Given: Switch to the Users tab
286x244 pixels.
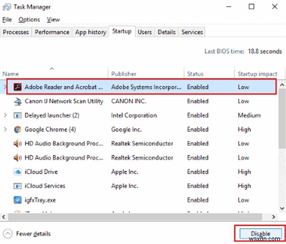Looking at the screenshot, I should 145,32.
